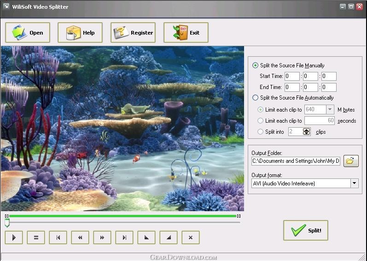This screenshot has height=261, width=367.
Task: Adjust the Split into clips spinner
Action: point(306,132)
